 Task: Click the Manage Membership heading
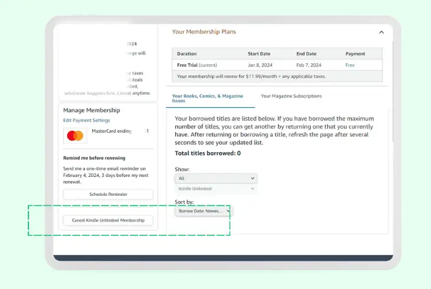(x=92, y=110)
